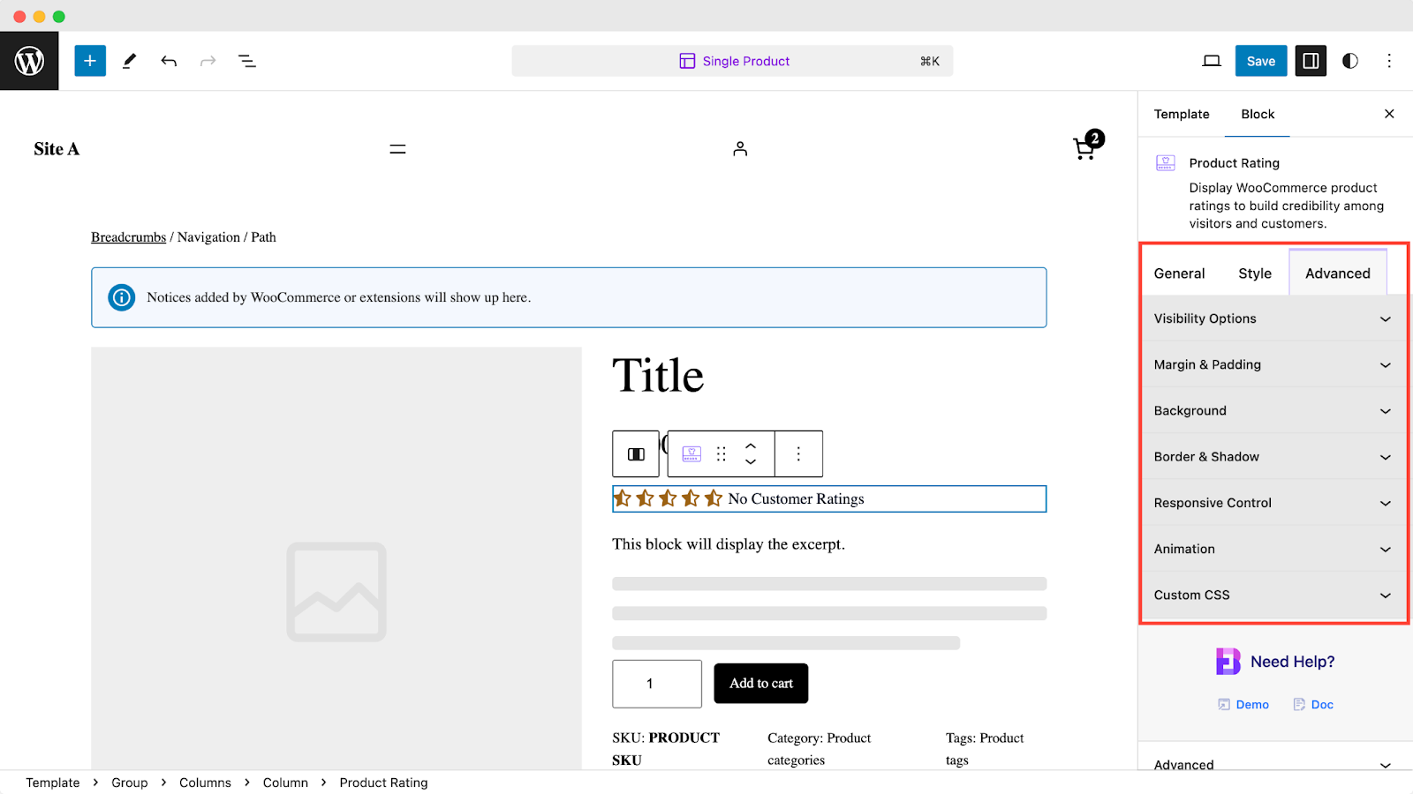This screenshot has width=1413, height=794.
Task: Click the product quantity input field
Action: tap(657, 684)
